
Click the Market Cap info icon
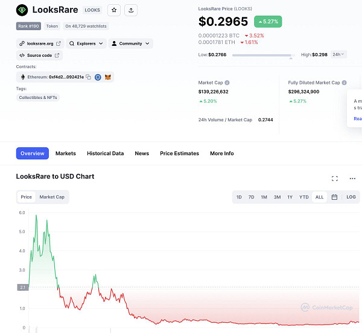click(x=227, y=83)
